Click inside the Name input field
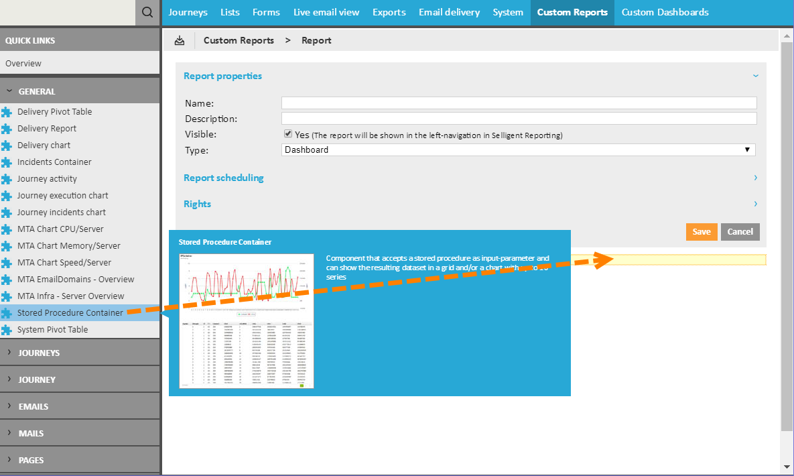 pyautogui.click(x=519, y=103)
